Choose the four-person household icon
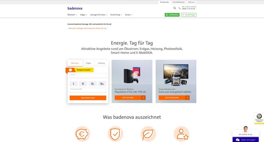This screenshot has height=142, width=264. click(102, 84)
